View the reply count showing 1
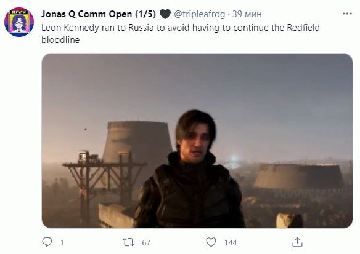 pyautogui.click(x=62, y=242)
